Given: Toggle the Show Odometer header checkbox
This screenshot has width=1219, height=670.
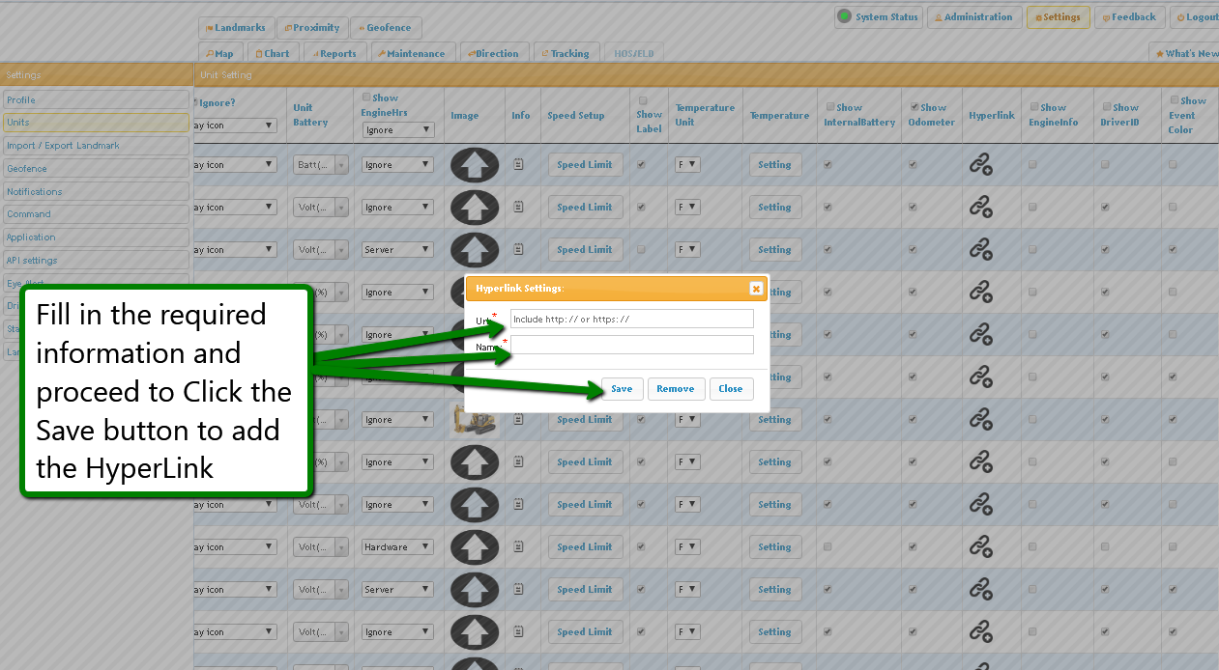Looking at the screenshot, I should (914, 107).
